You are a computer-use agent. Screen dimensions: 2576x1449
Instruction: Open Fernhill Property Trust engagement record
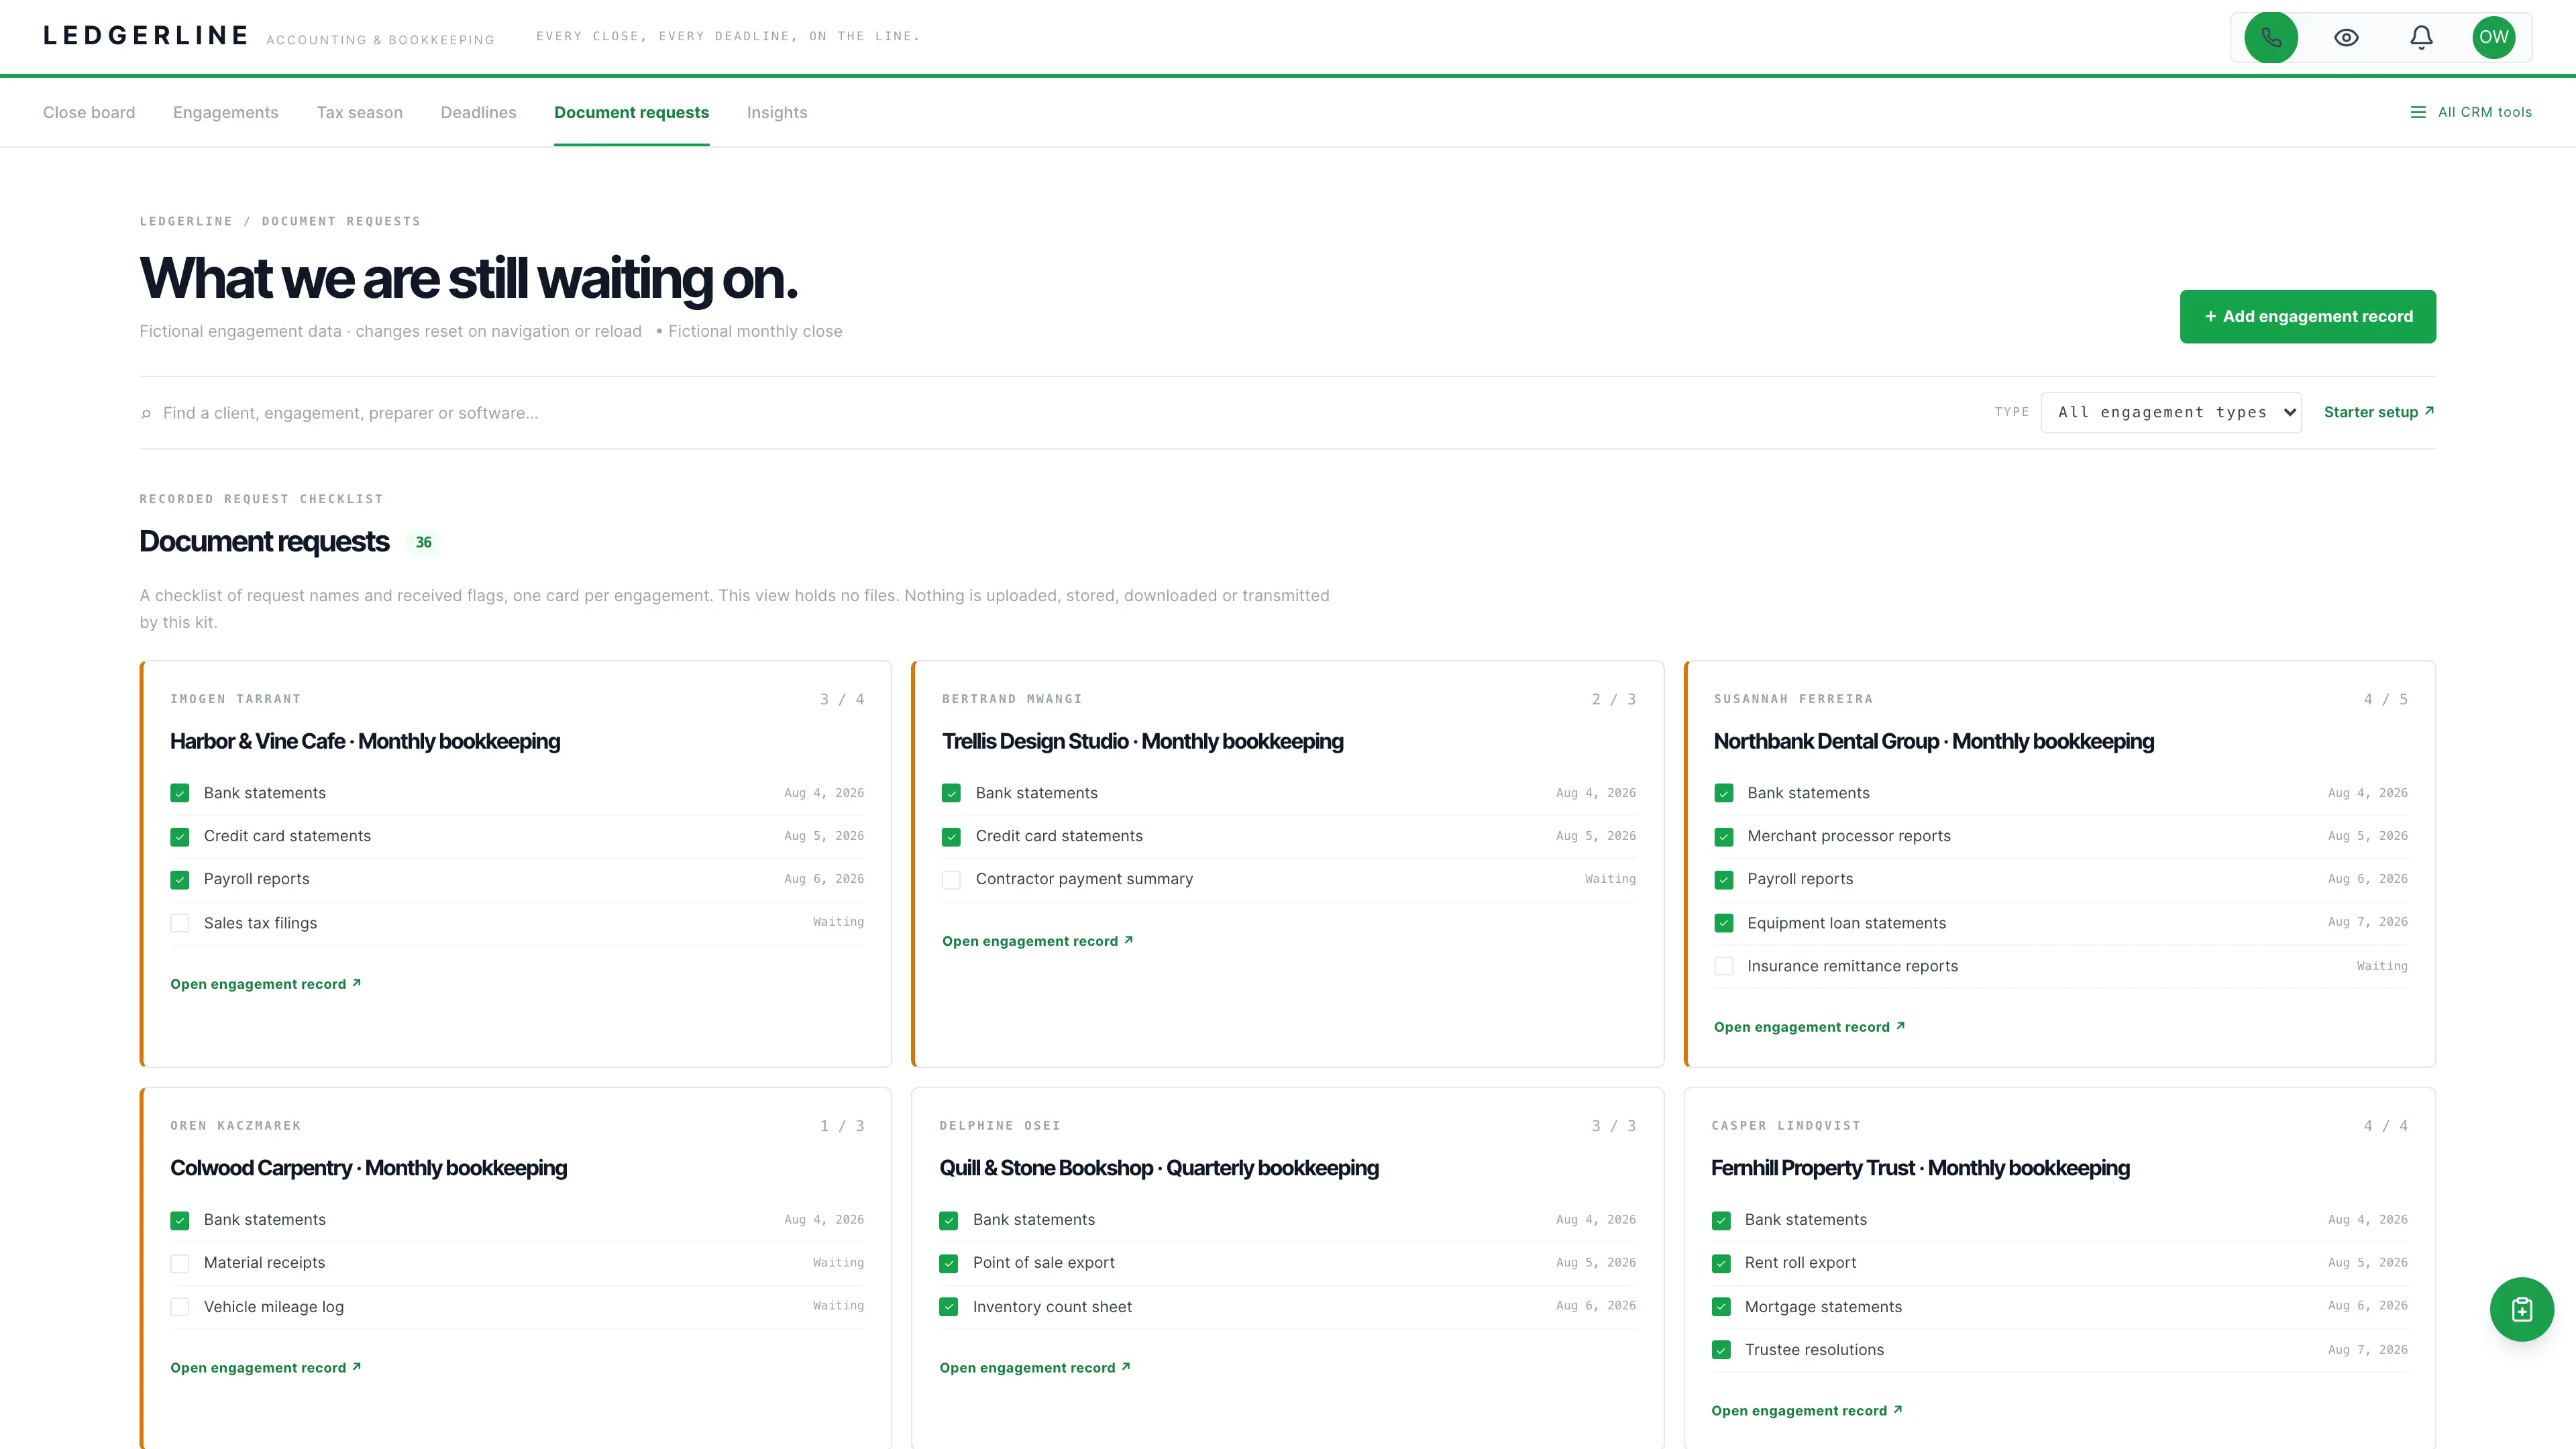1807,1411
